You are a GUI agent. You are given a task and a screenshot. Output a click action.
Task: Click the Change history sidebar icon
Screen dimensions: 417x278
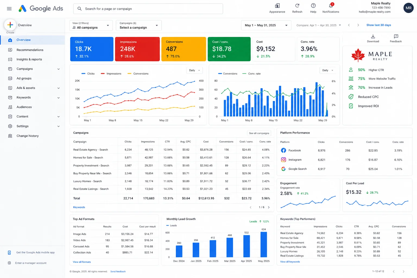(x=10, y=136)
